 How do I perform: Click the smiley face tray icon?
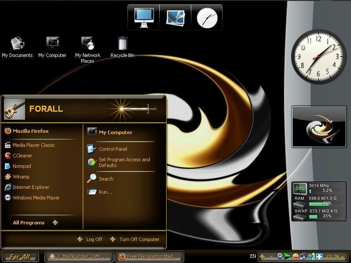pyautogui.click(x=296, y=256)
